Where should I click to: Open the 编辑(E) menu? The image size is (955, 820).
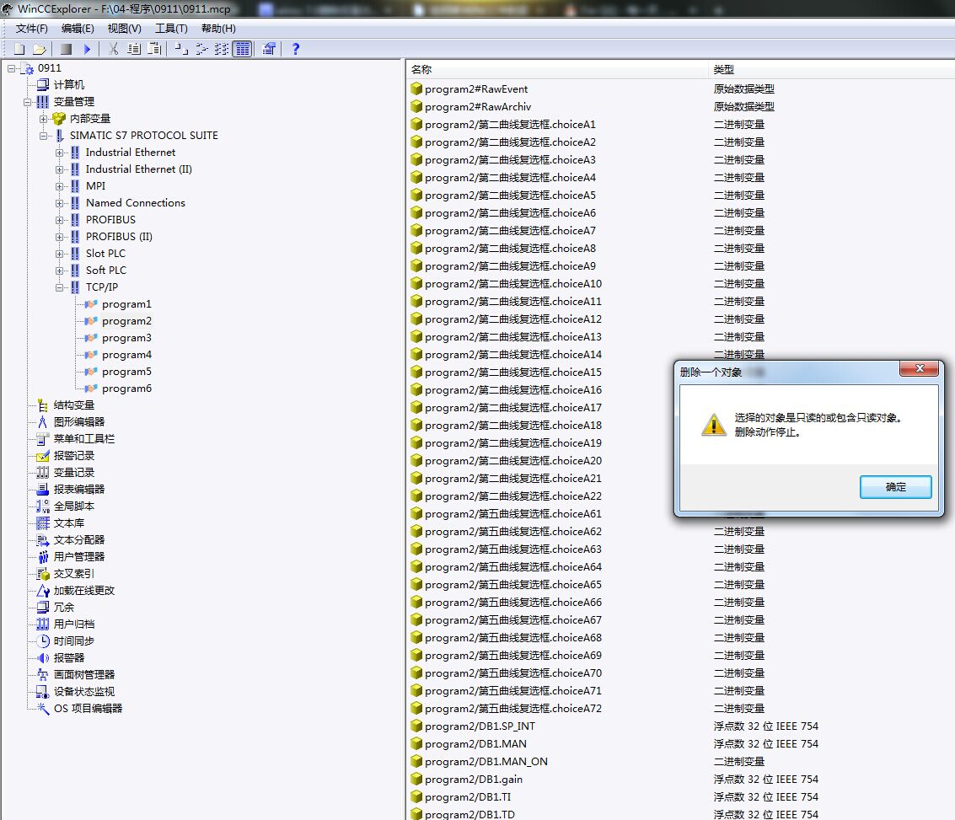coord(78,29)
